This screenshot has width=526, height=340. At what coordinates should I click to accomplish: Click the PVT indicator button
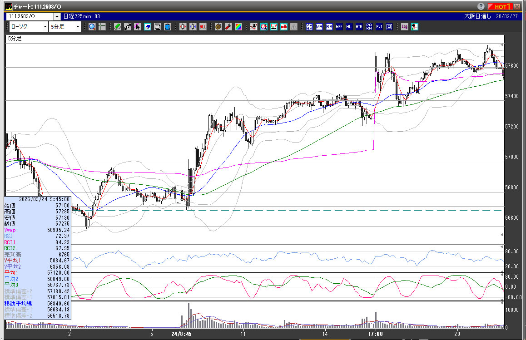pos(379,27)
